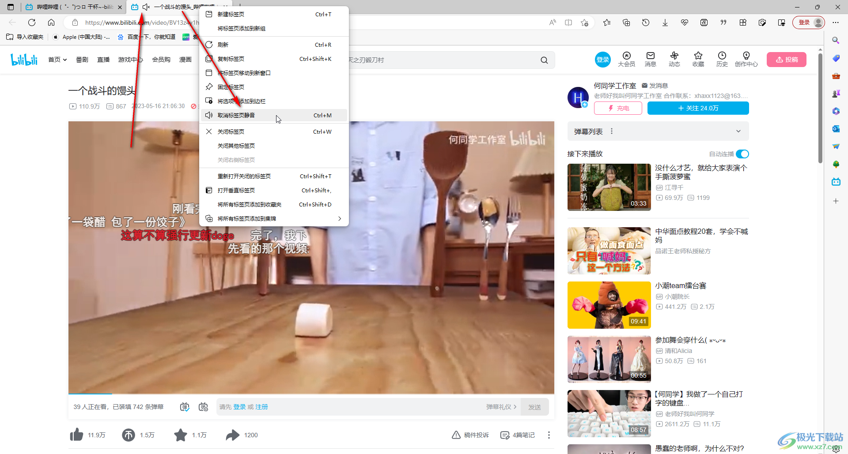The width and height of the screenshot is (848, 454).
Task: Click the bilibili logo
Action: point(24,60)
